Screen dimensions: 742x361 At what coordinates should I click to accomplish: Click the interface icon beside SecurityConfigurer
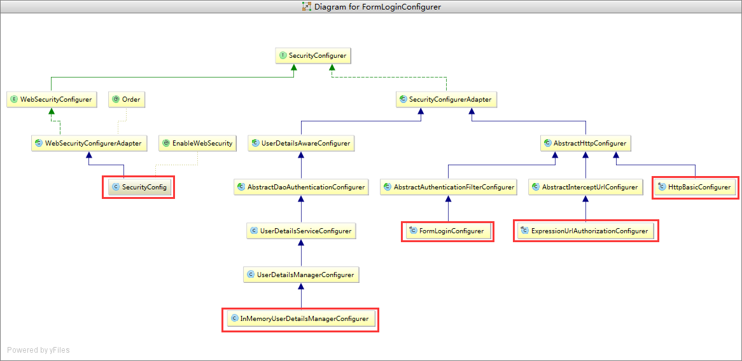[283, 56]
